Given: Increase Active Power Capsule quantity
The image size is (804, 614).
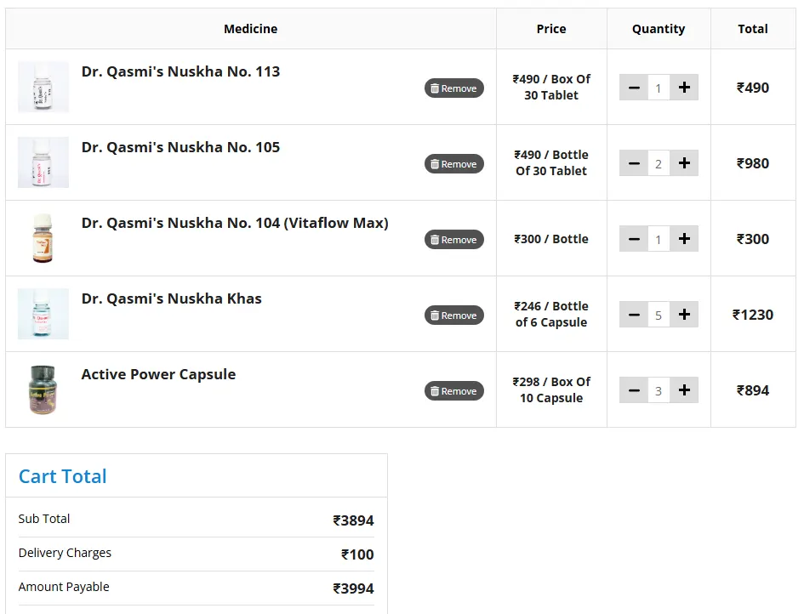Looking at the screenshot, I should [x=684, y=390].
